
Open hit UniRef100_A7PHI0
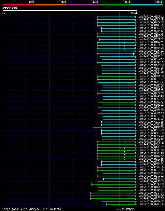(151, 53)
